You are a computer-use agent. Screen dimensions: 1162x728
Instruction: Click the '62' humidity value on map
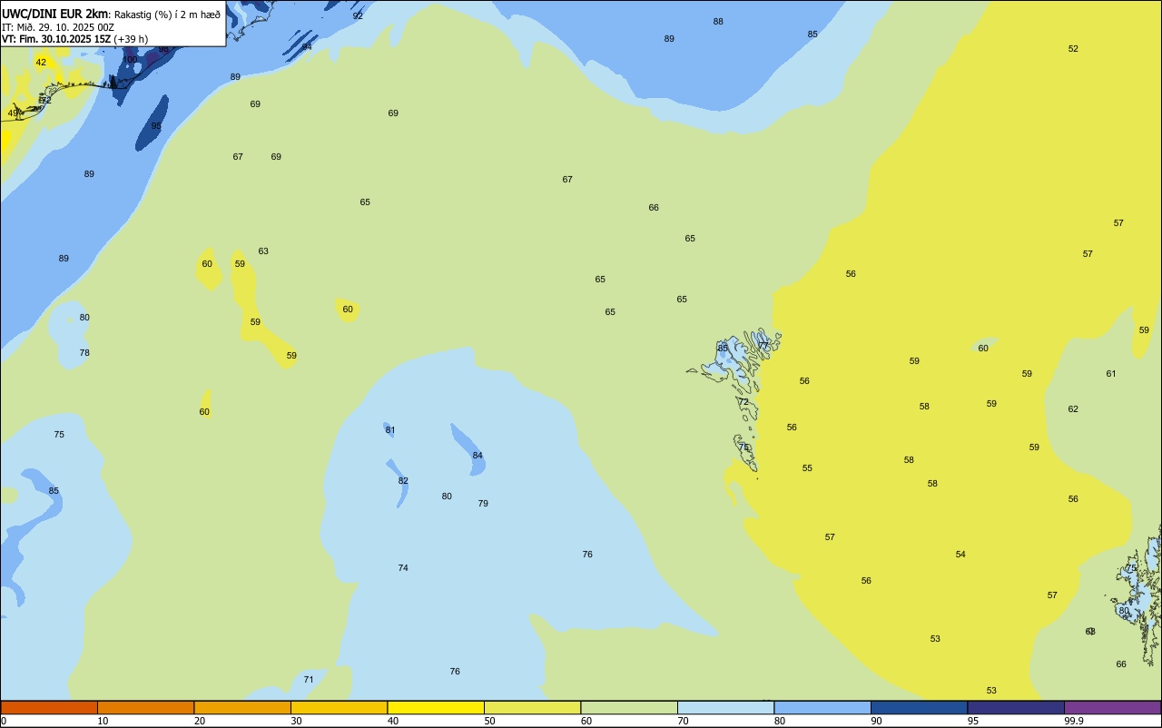pos(1073,409)
